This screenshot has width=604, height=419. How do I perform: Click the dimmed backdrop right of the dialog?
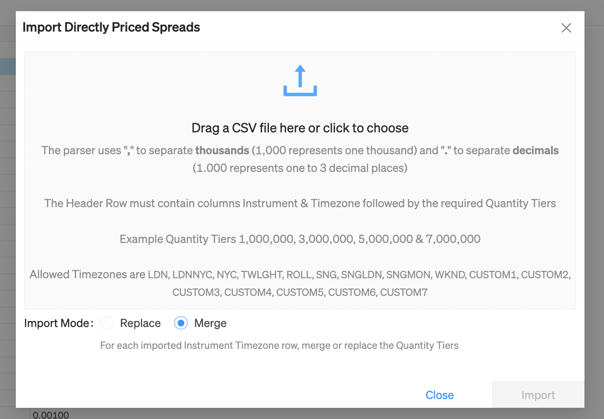click(594, 209)
